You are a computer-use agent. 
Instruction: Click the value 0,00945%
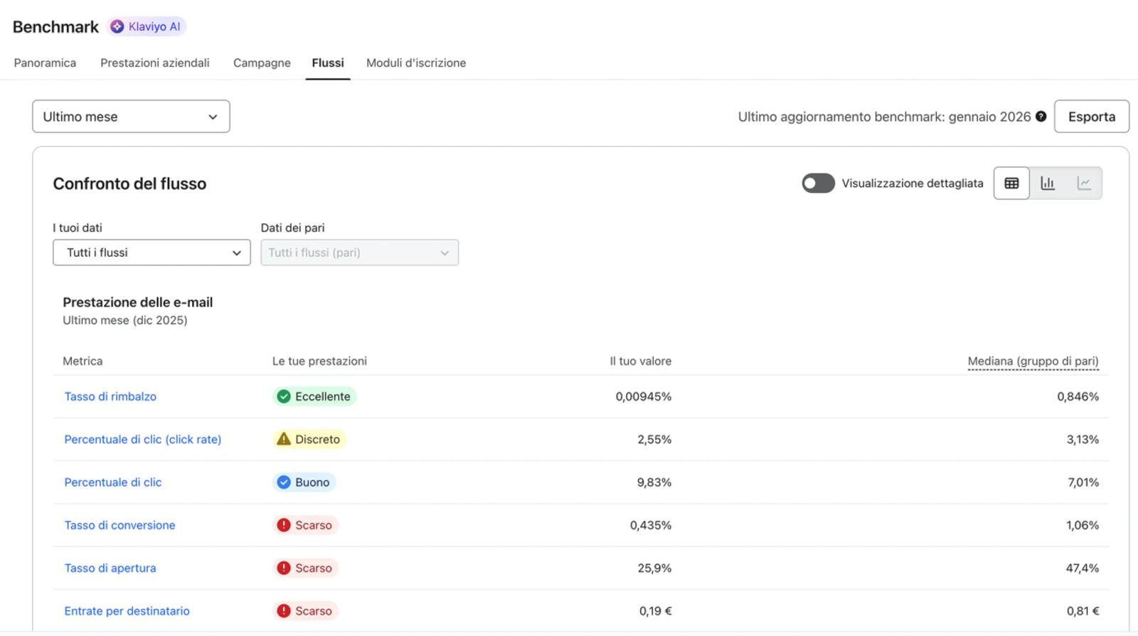coord(643,396)
